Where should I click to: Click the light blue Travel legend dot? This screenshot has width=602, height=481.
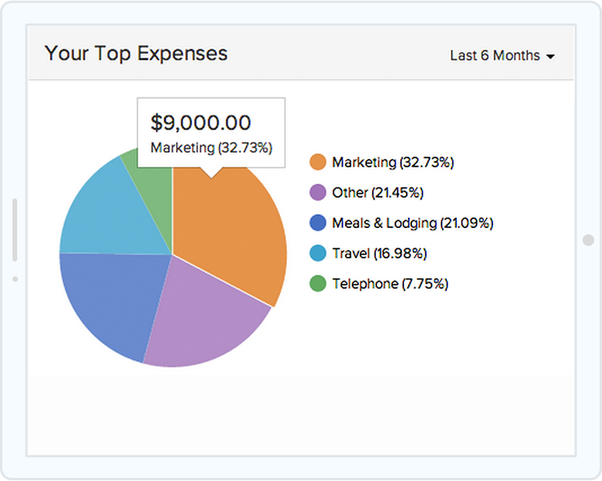click(318, 254)
